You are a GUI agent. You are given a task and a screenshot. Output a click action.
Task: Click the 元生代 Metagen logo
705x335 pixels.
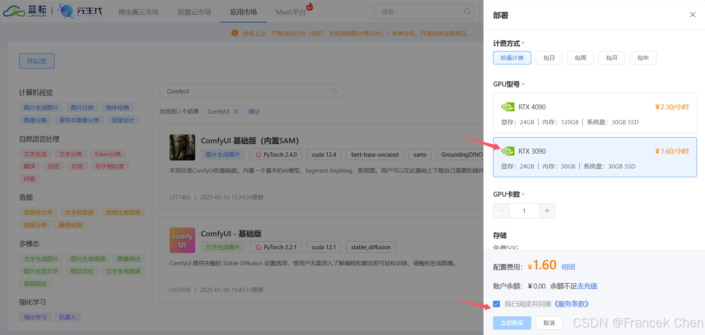(x=81, y=11)
